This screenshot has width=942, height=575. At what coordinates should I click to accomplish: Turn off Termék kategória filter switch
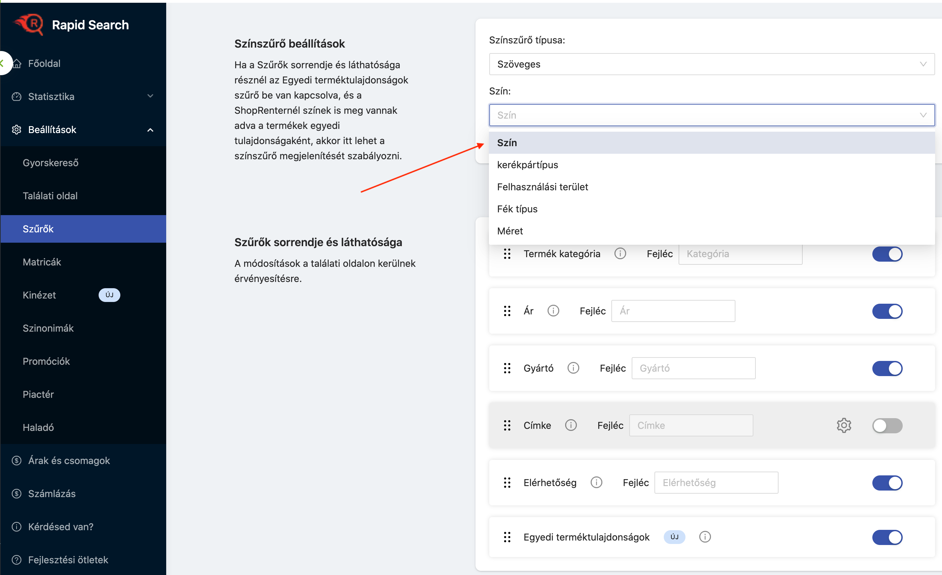[886, 254]
